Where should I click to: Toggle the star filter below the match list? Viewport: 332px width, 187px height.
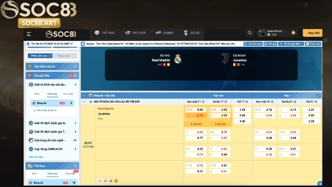(x=100, y=181)
